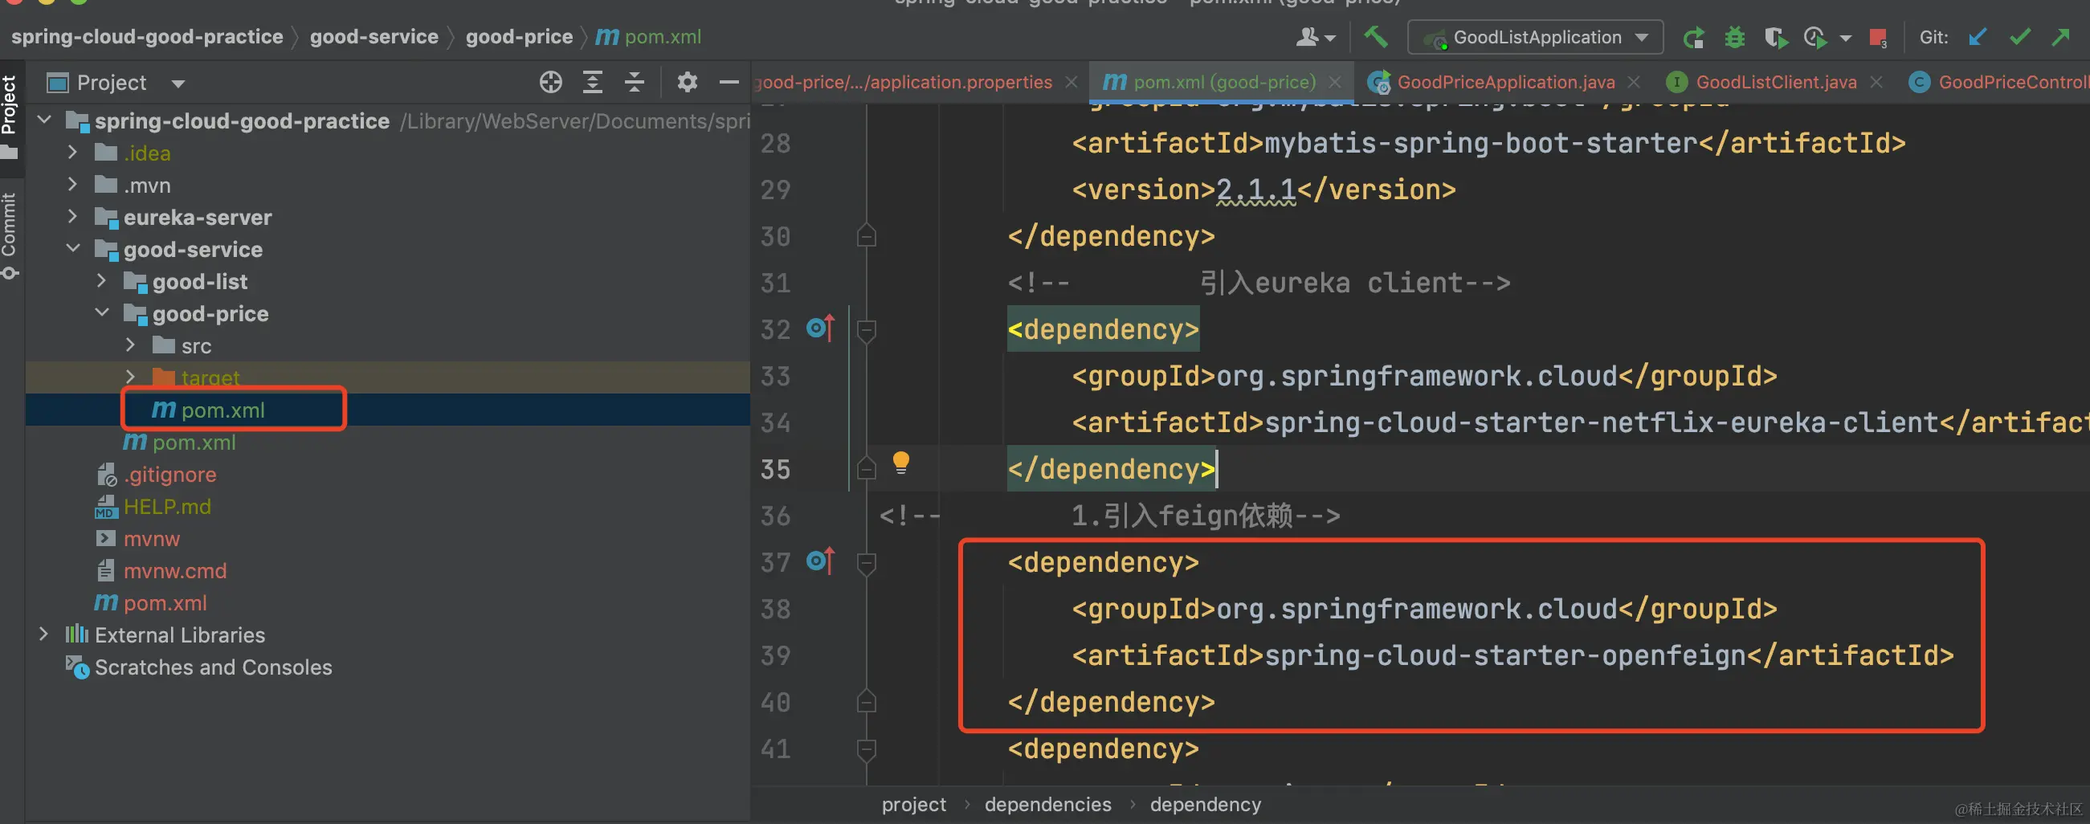
Task: Collapse the spring-cloud-good-practice root node
Action: 46,120
